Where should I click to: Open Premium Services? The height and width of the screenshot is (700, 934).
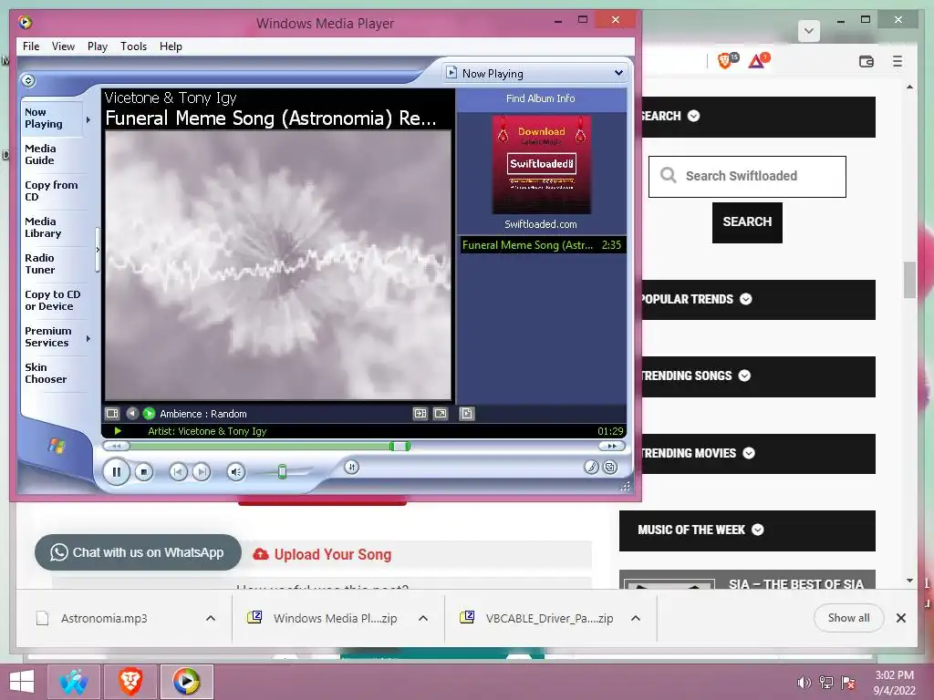click(47, 337)
